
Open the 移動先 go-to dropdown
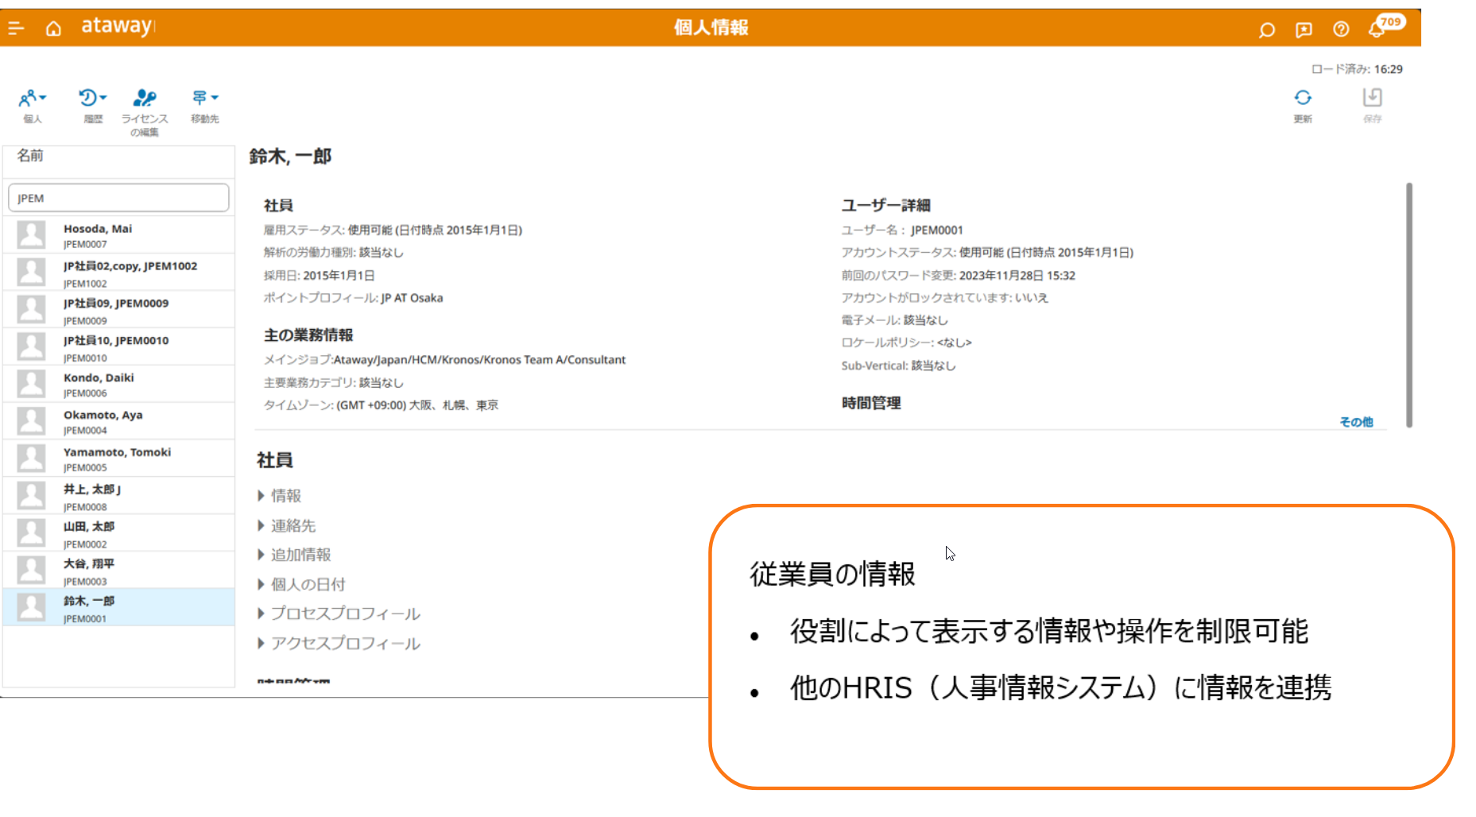pos(204,99)
